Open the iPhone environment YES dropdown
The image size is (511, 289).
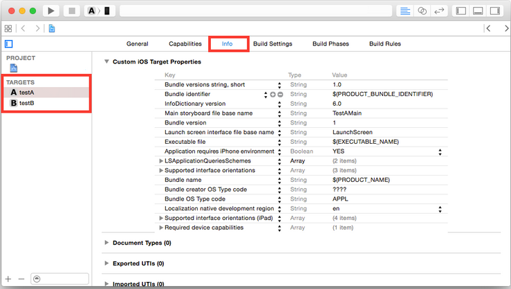(x=440, y=151)
